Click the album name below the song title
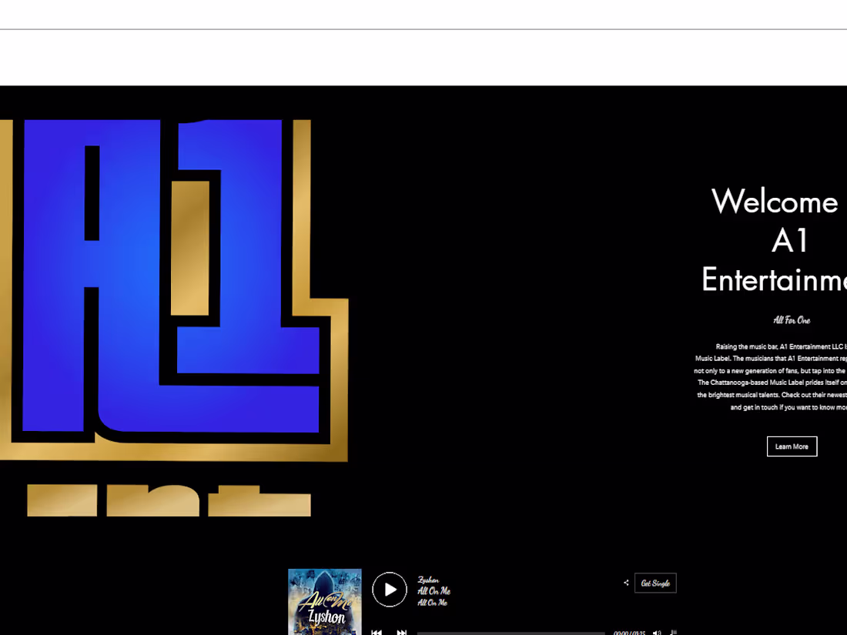The image size is (847, 635). point(432,603)
